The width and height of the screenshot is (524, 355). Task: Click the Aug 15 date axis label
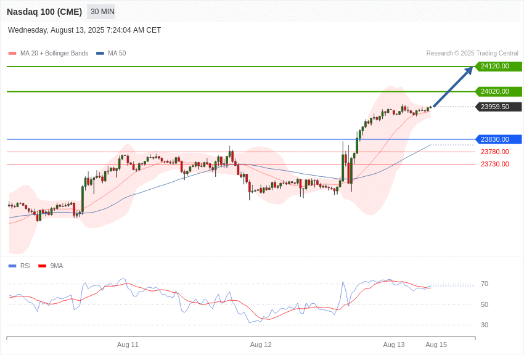(436, 345)
